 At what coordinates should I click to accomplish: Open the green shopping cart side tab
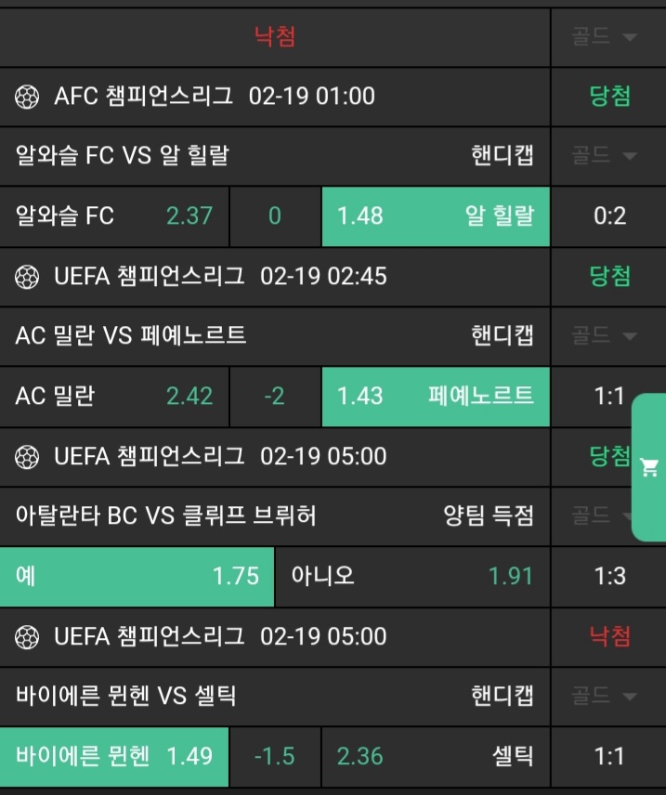pyautogui.click(x=649, y=468)
